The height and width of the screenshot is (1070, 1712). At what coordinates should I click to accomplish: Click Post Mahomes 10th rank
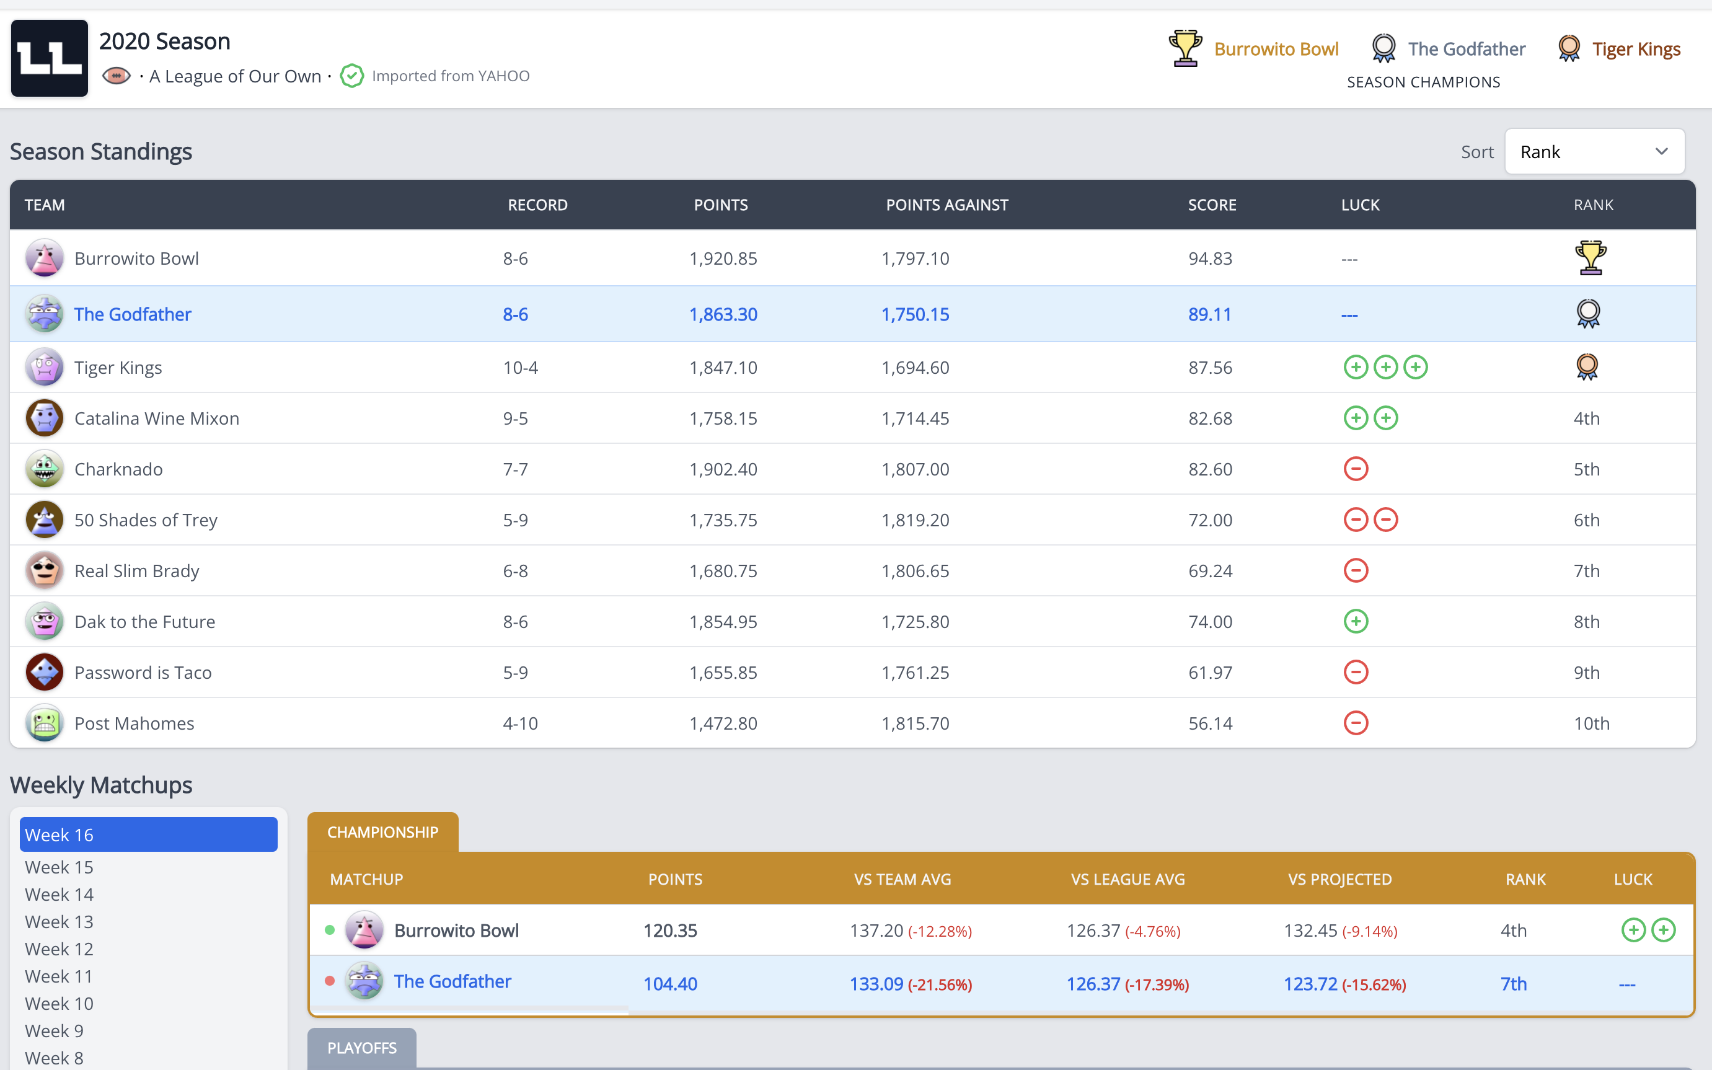pyautogui.click(x=1591, y=723)
